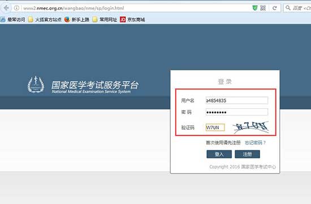Open the 最常访问 bookmark
311x204 pixels.
pyautogui.click(x=12, y=20)
